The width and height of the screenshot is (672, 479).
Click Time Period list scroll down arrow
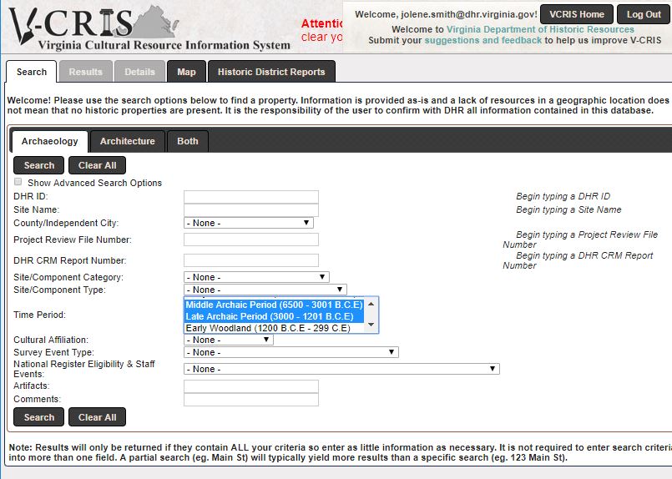(371, 325)
